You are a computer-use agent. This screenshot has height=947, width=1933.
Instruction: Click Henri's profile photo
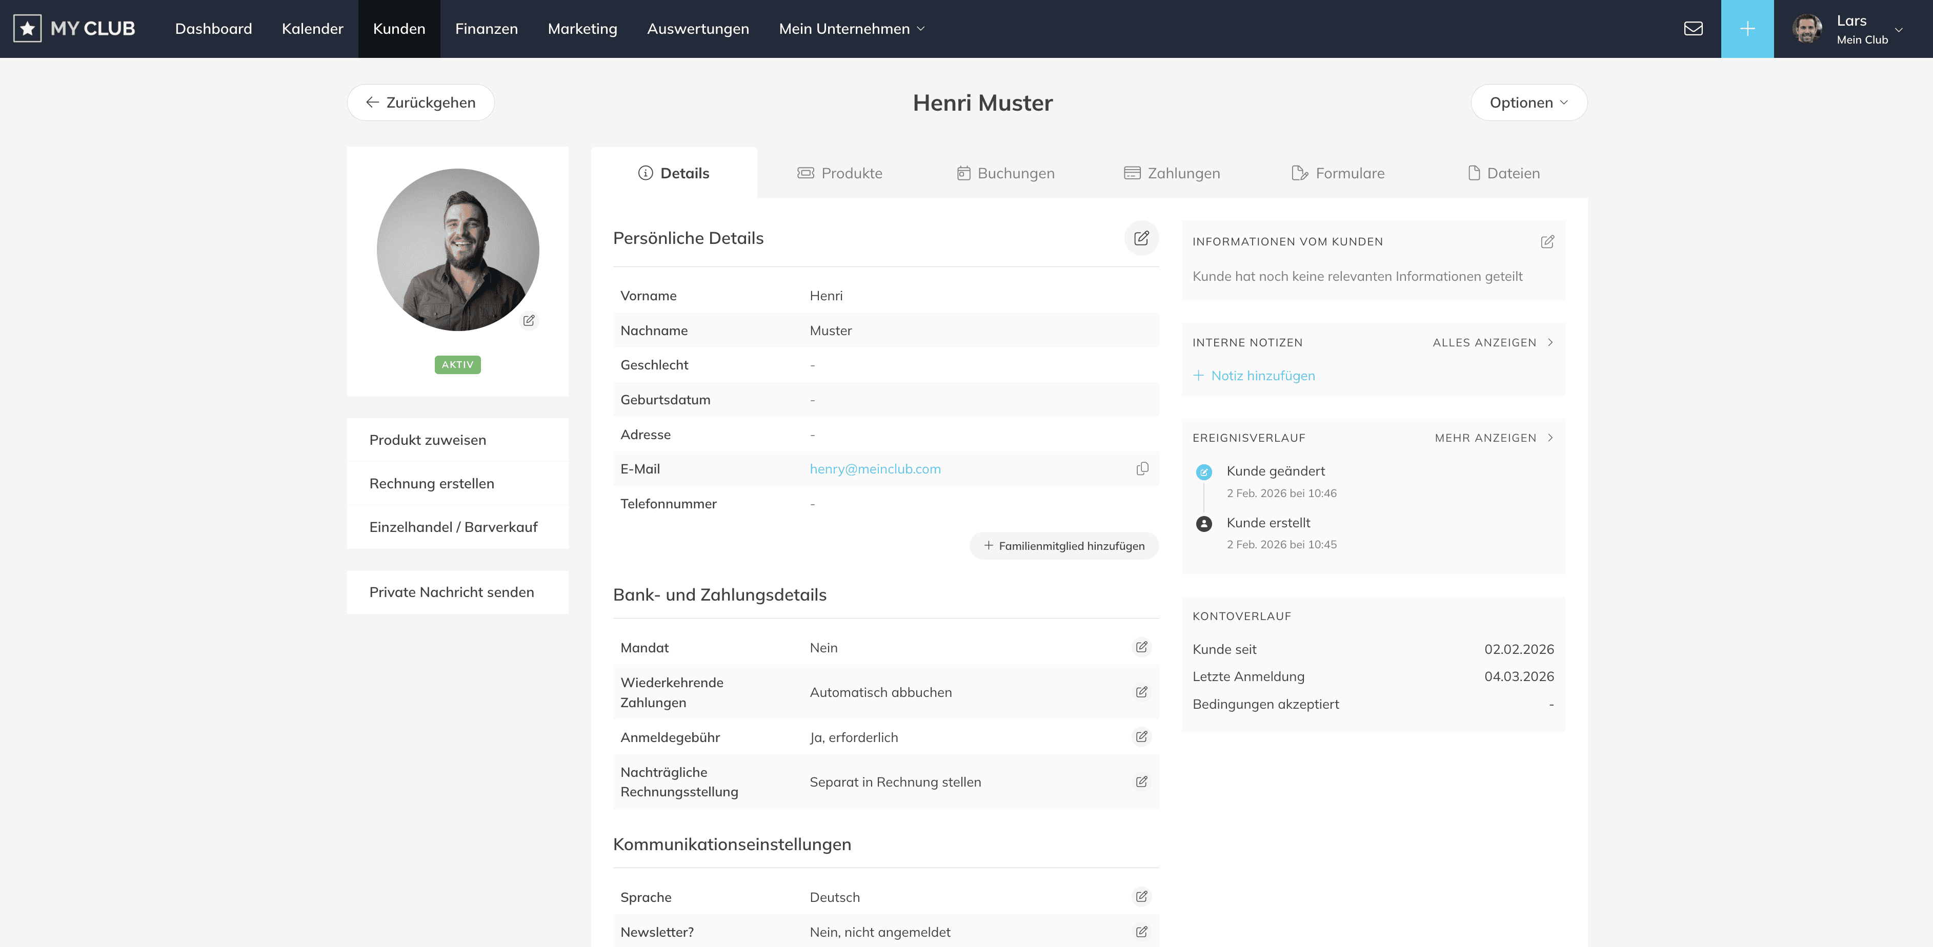coord(458,249)
